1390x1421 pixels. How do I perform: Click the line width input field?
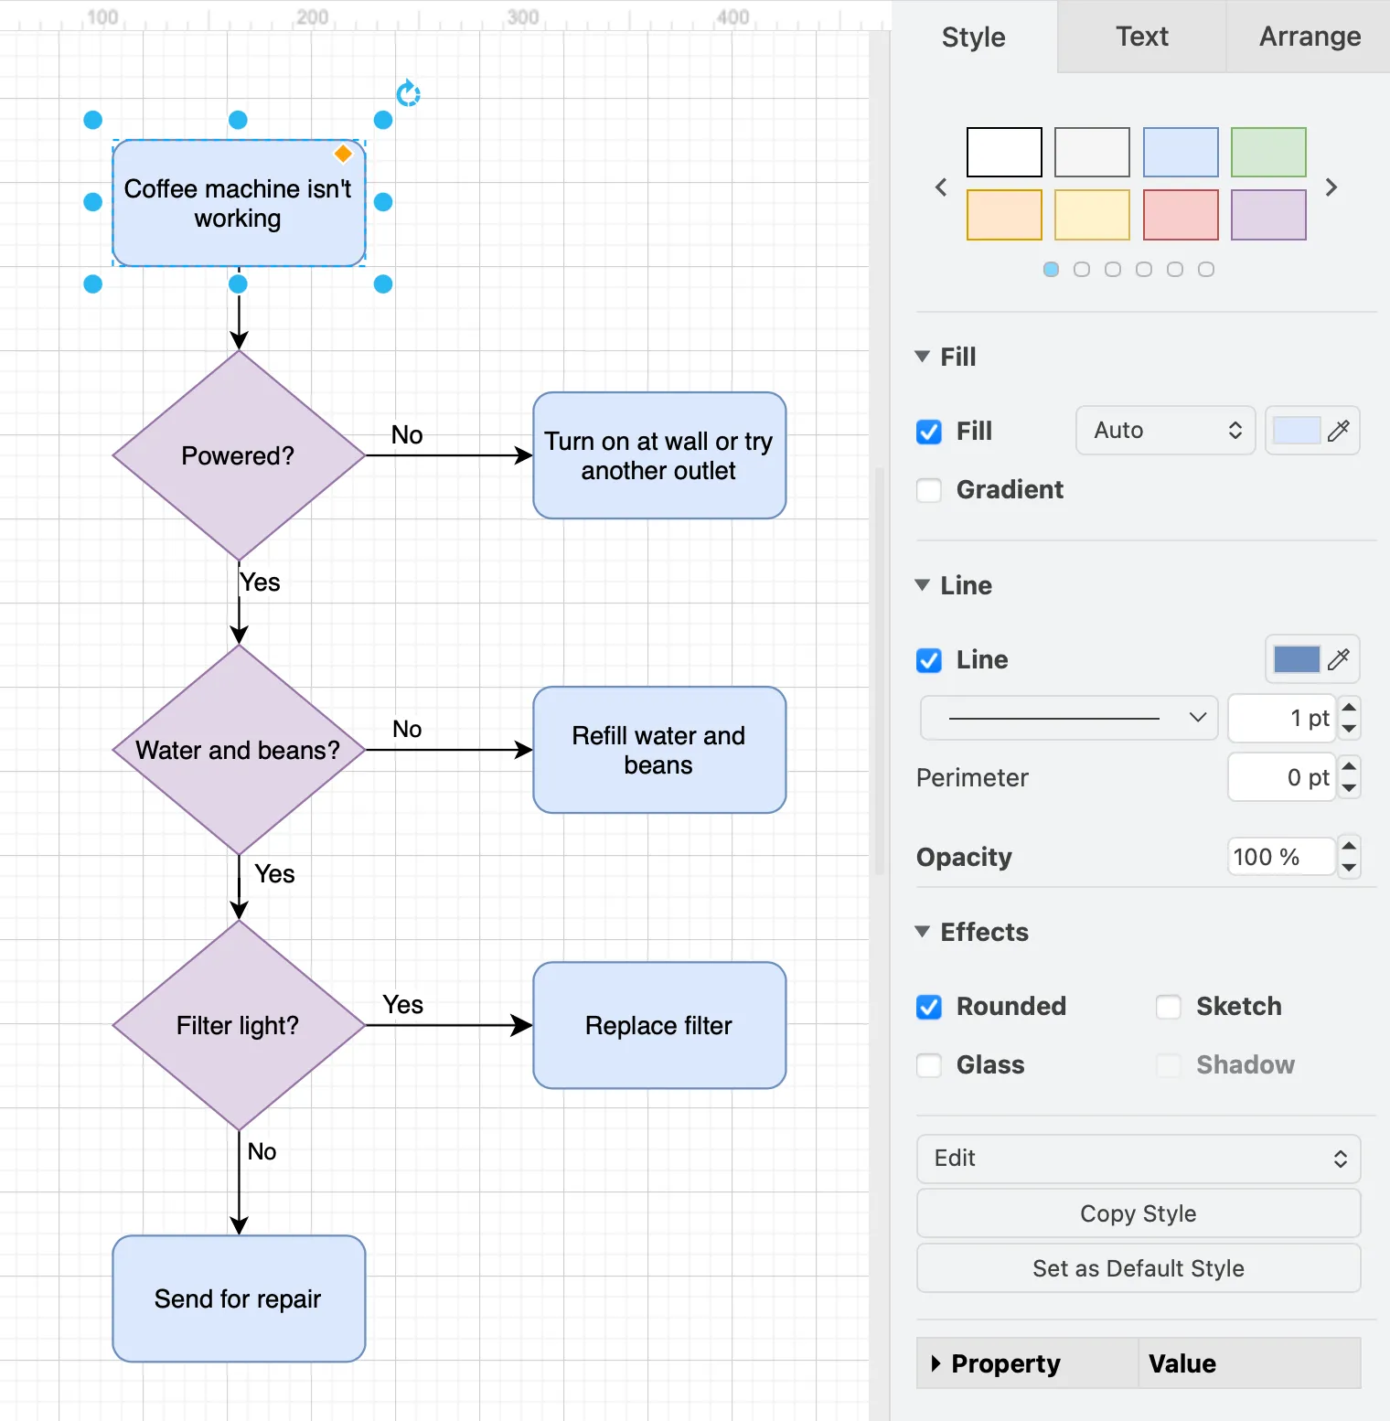1282,718
